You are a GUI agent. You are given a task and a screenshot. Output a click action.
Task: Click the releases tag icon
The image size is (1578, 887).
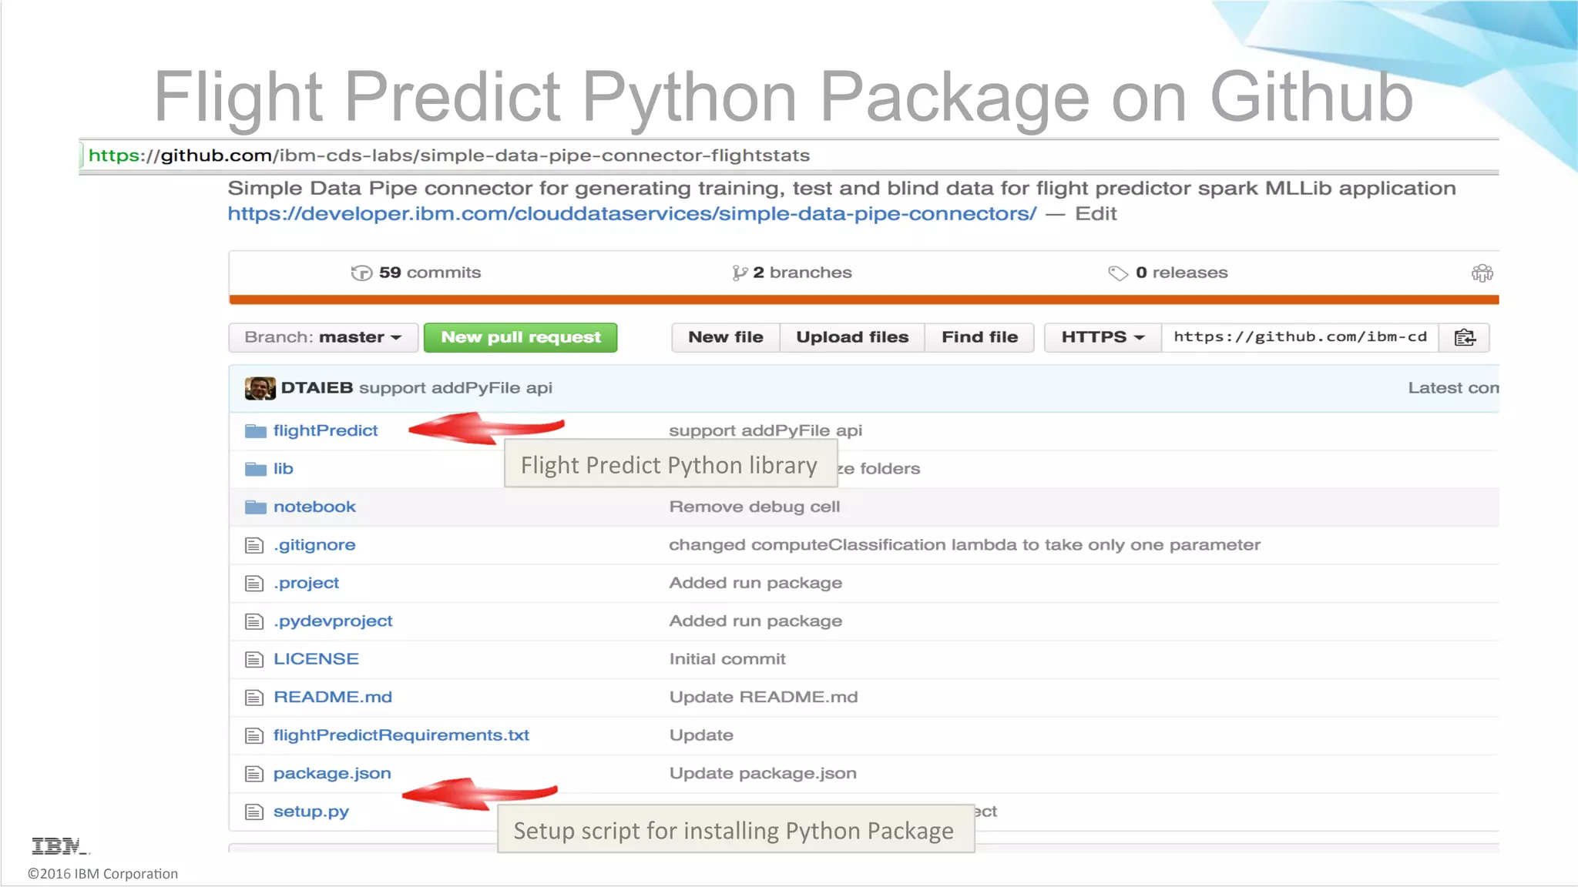(1118, 273)
